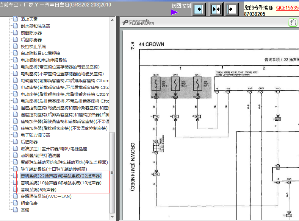Click the 44 CROWN diagram title
The height and width of the screenshot is (221, 299).
152,44
